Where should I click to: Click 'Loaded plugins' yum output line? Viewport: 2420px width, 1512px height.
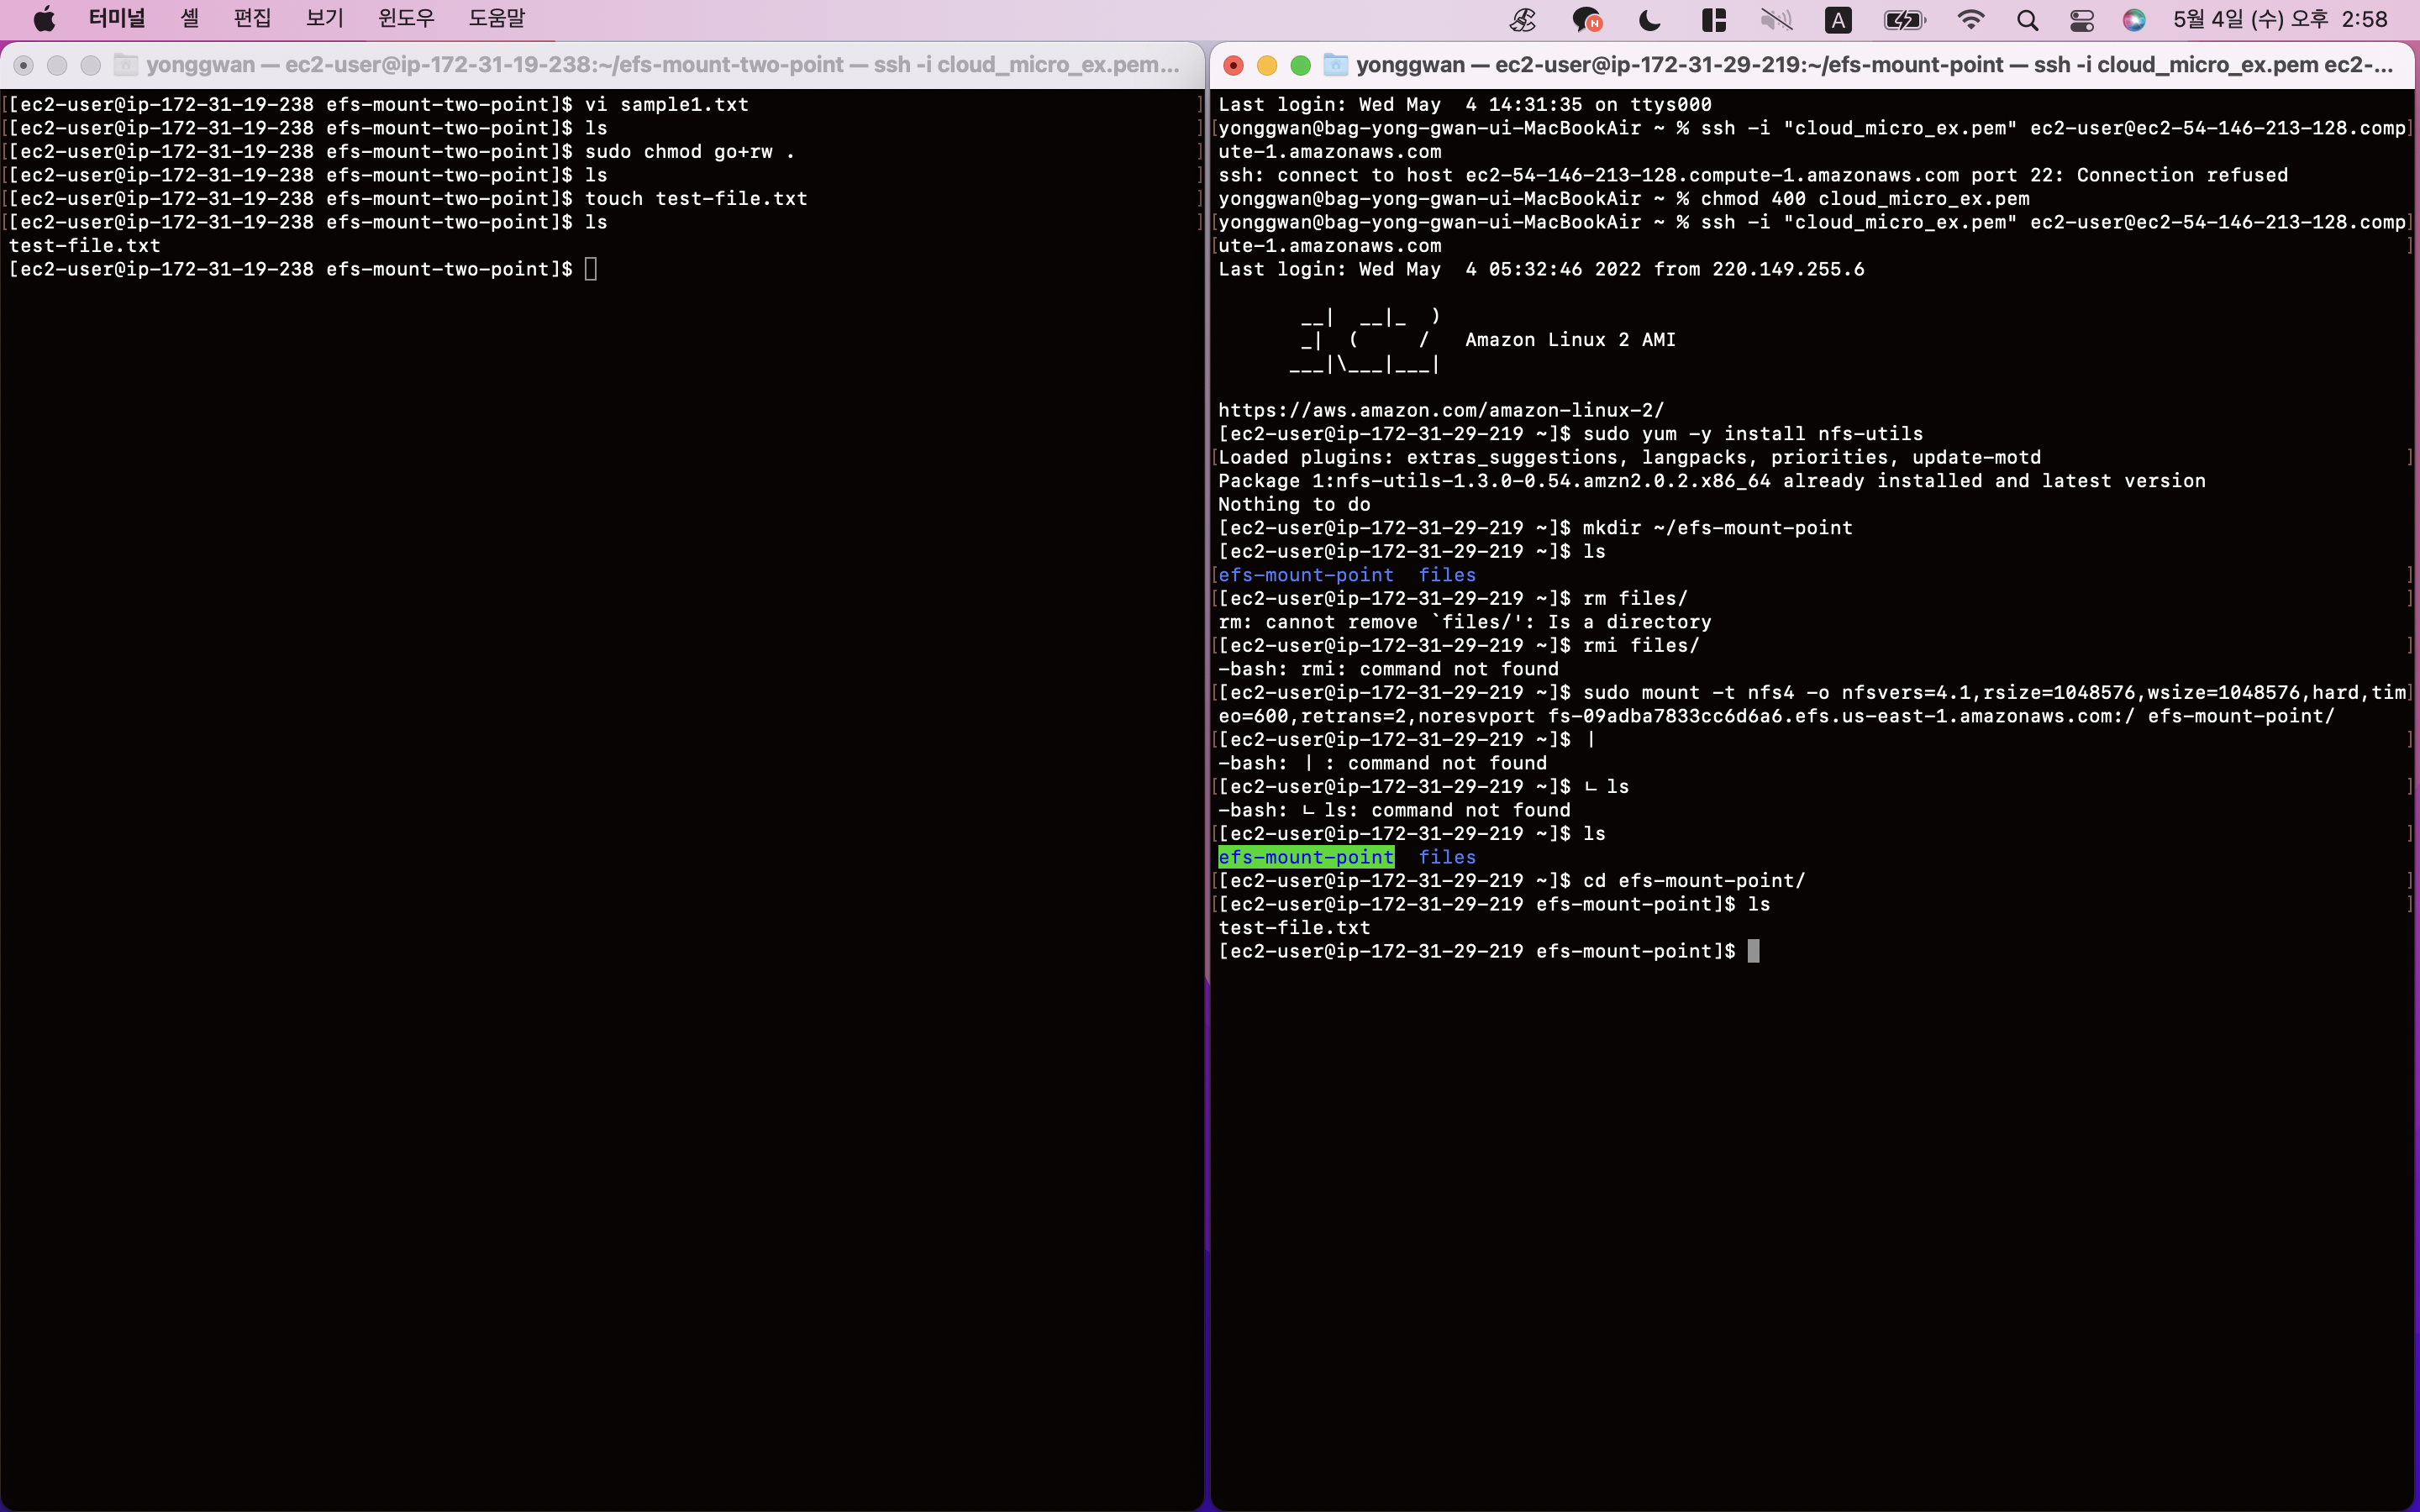pos(1629,457)
